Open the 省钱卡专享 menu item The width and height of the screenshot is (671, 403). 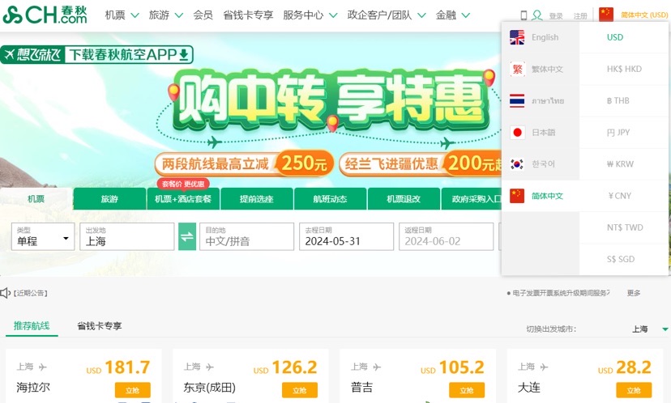pyautogui.click(x=248, y=15)
